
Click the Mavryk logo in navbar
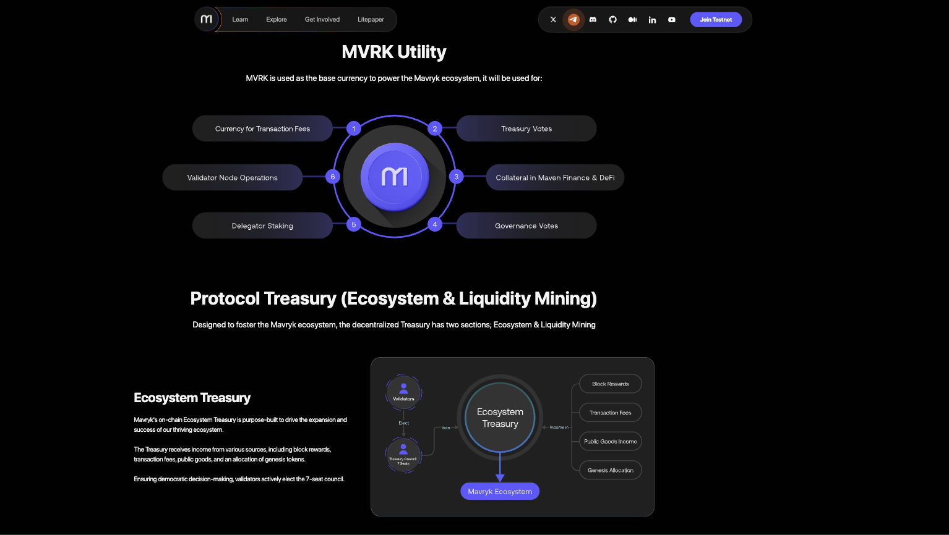(x=207, y=20)
